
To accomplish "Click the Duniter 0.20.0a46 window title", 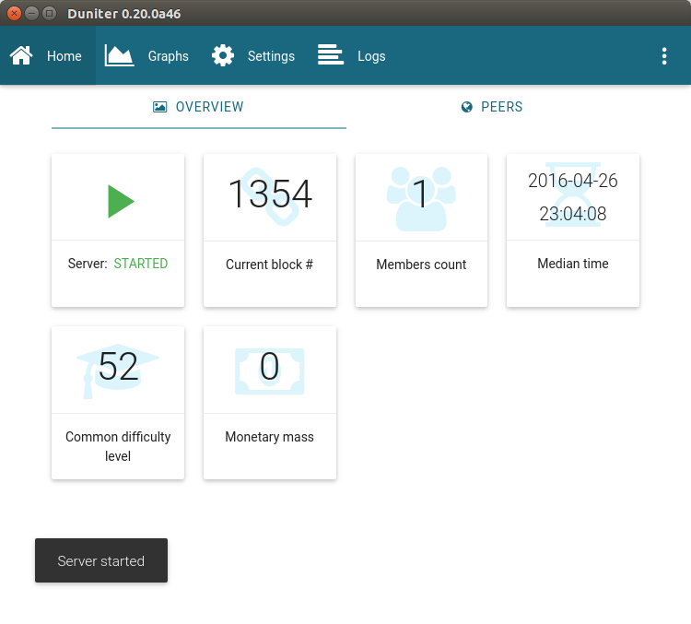I will [x=123, y=14].
